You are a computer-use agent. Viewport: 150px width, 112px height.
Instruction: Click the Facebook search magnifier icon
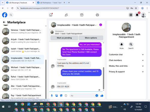coord(11,15)
